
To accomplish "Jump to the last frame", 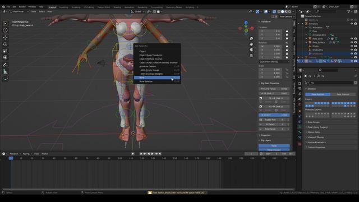I will click(x=160, y=154).
